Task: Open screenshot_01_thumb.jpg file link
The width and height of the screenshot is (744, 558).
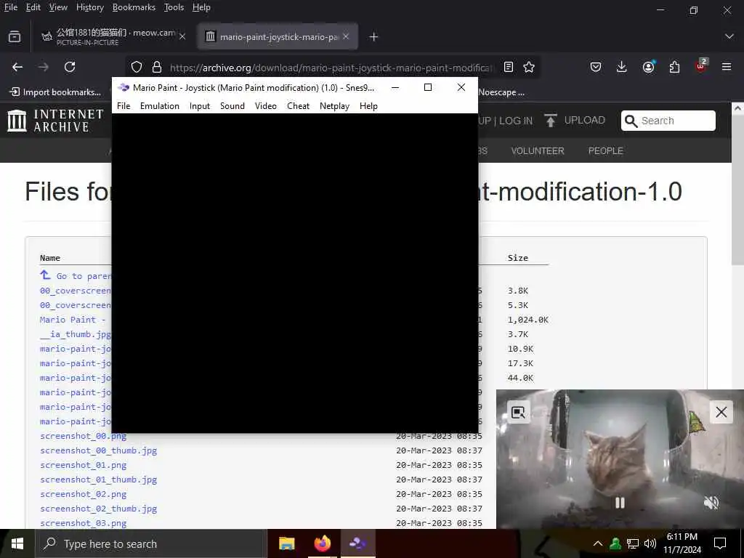Action: pos(98,480)
